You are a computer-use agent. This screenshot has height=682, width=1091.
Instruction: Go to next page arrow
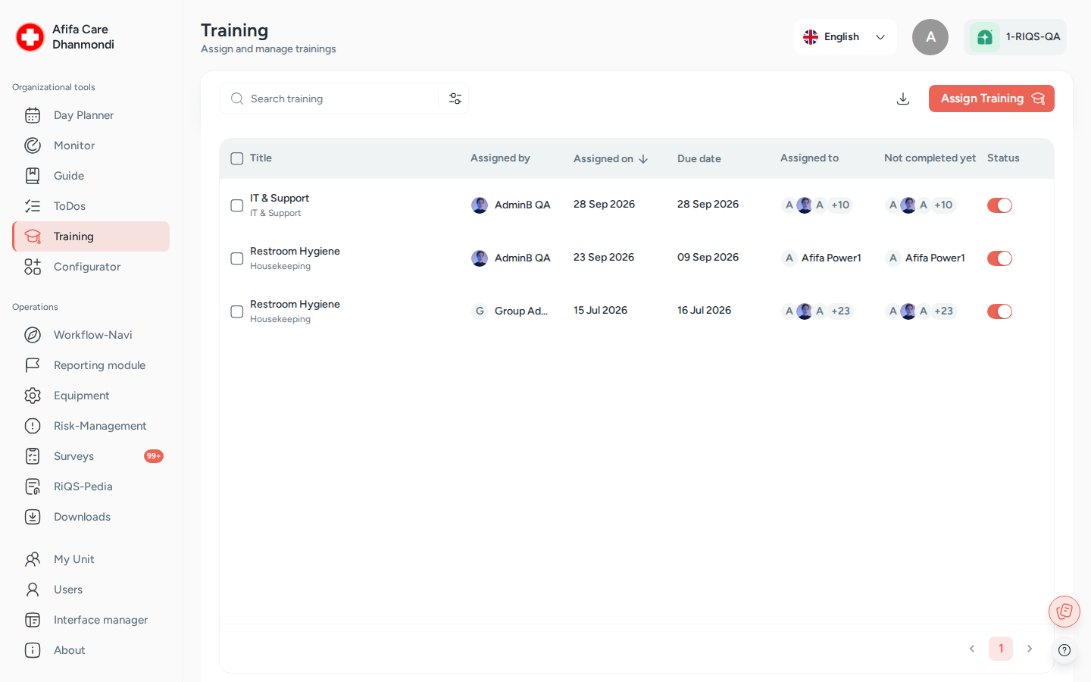1029,649
